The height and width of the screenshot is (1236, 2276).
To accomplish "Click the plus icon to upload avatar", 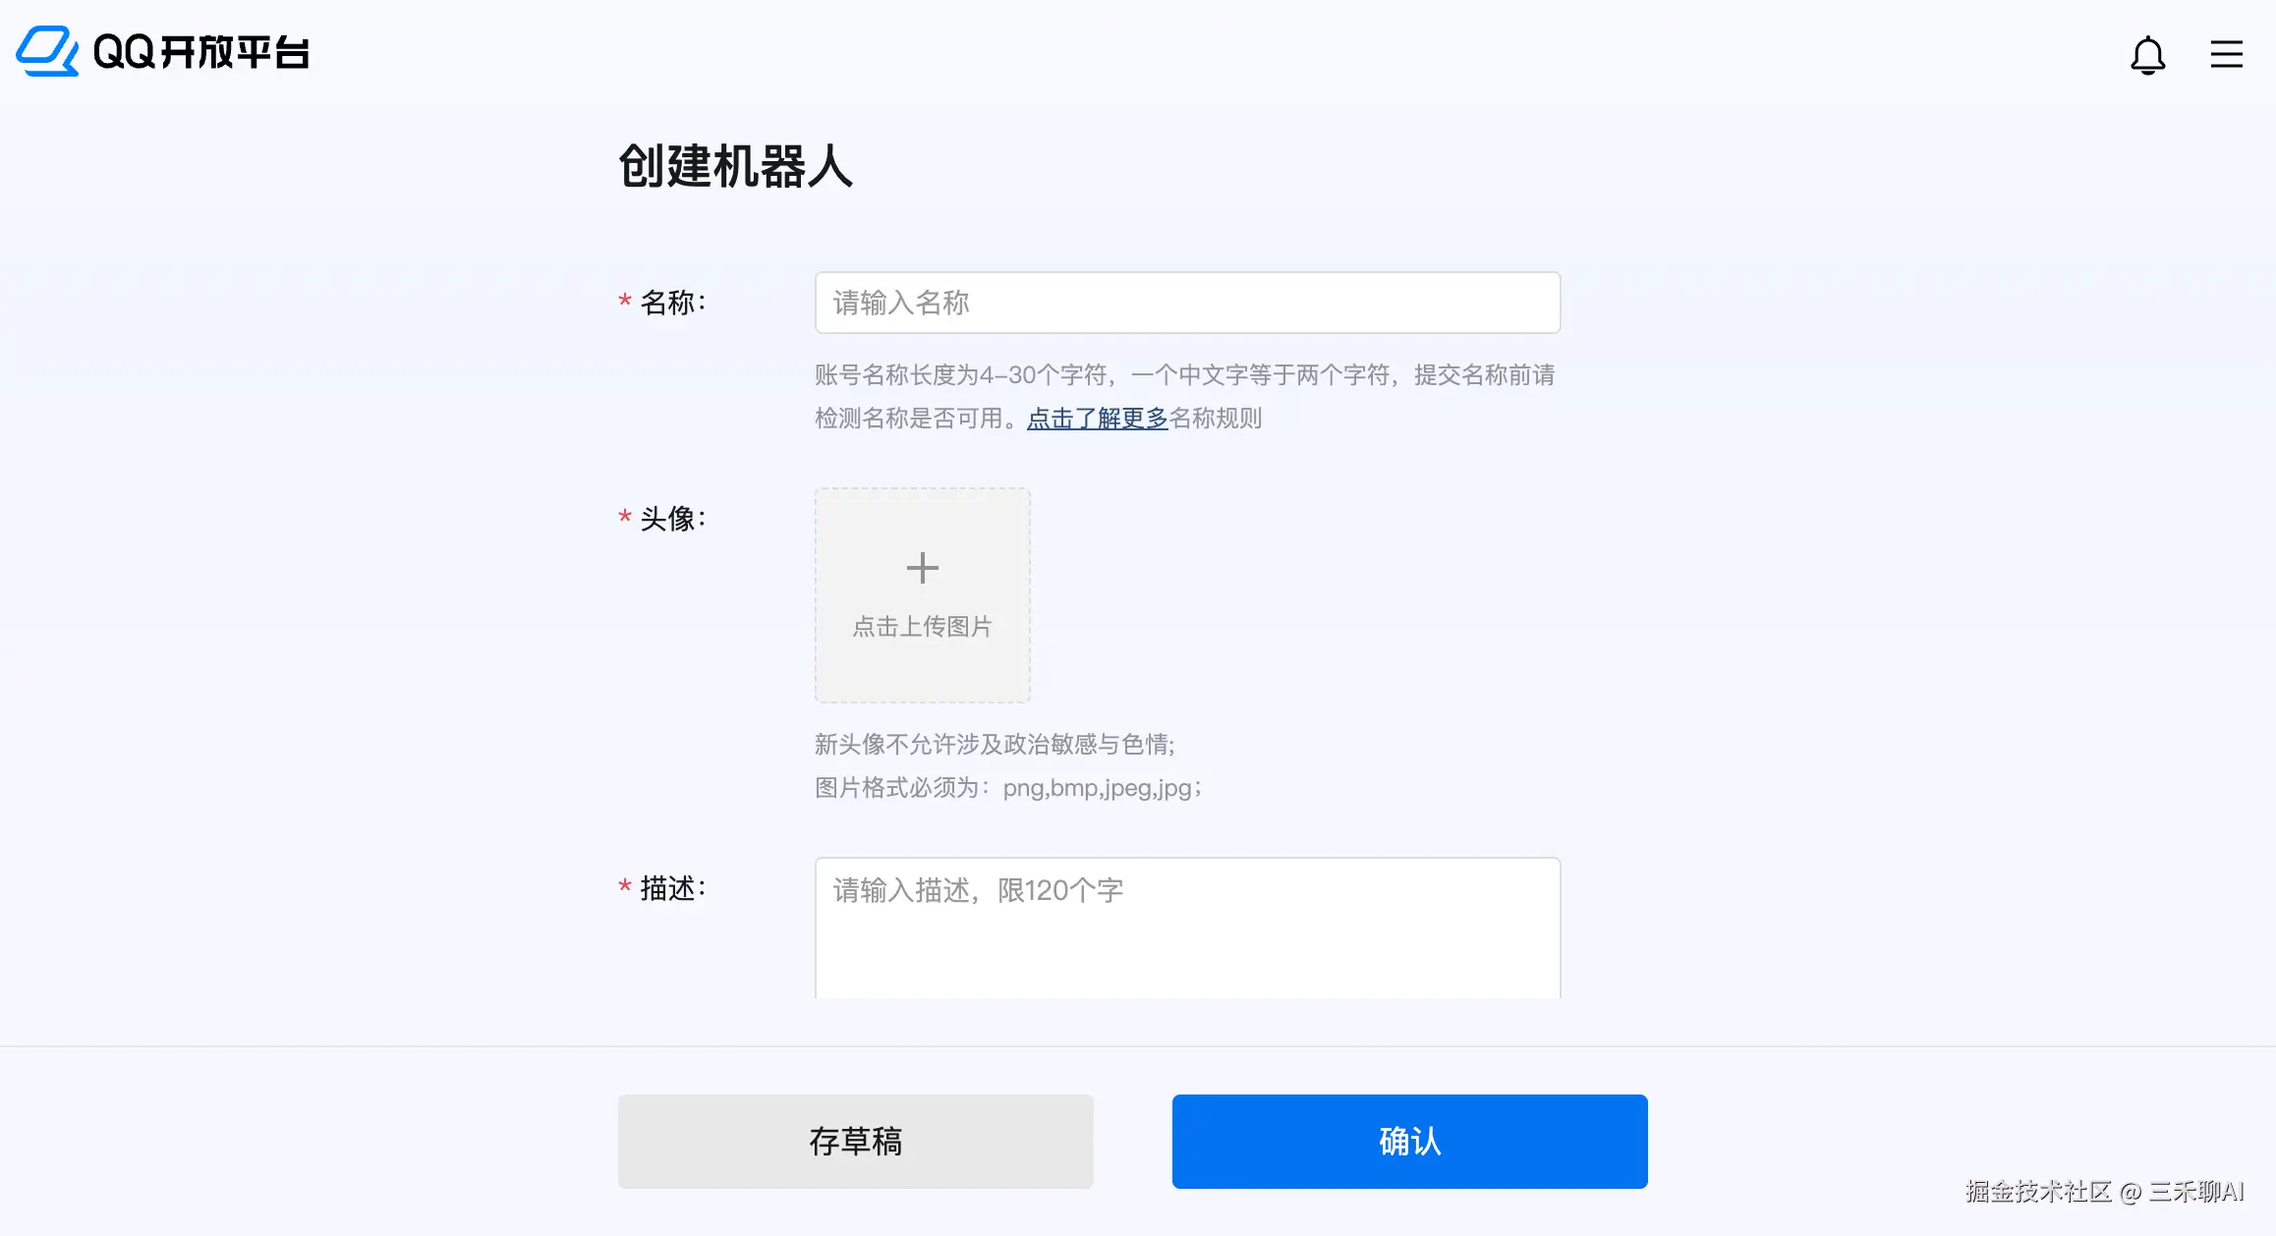I will coord(922,568).
